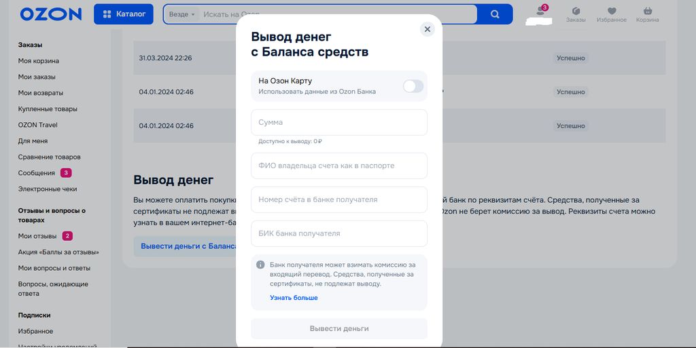Open Мои возвраты in sidebar
696x348 pixels.
pyautogui.click(x=41, y=92)
